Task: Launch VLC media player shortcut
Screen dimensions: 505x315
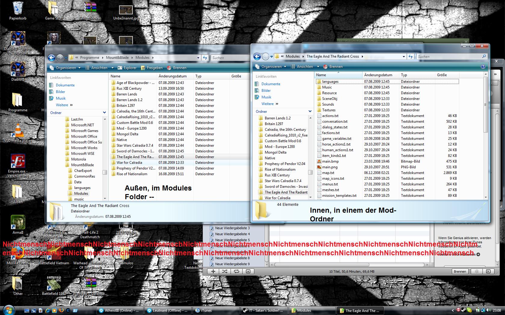Action: 18,133
